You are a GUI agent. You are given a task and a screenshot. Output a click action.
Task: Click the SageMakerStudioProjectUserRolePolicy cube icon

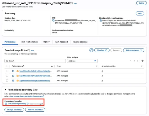pos(17,81)
